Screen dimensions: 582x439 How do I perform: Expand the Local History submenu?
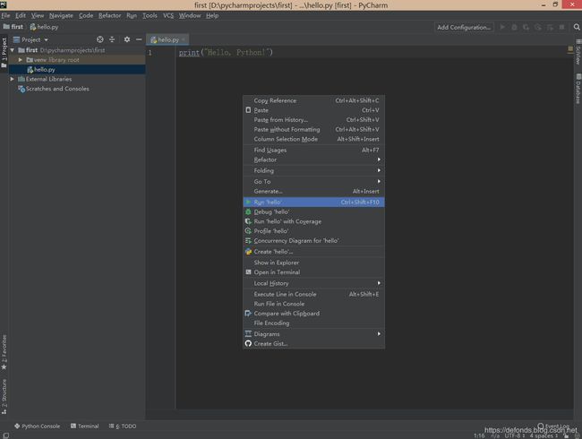(x=313, y=283)
